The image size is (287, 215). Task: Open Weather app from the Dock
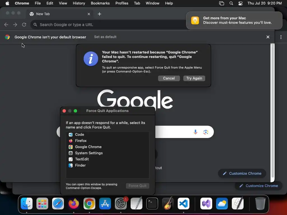222,204
